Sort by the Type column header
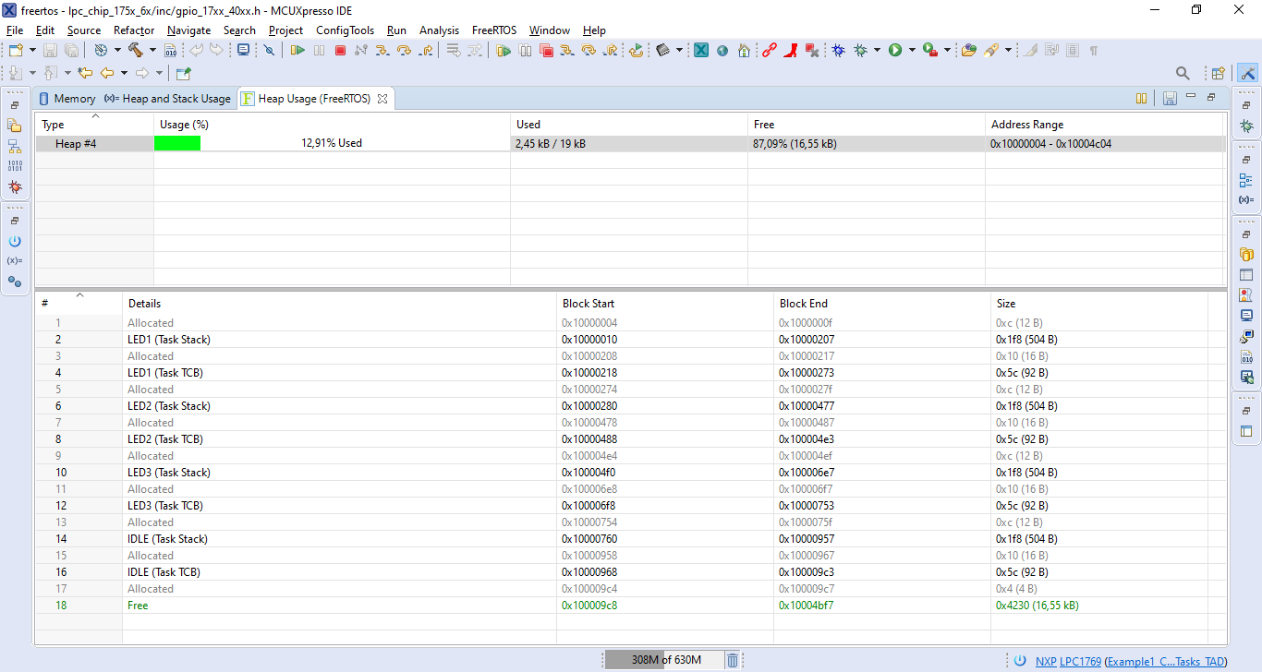 pyautogui.click(x=94, y=125)
